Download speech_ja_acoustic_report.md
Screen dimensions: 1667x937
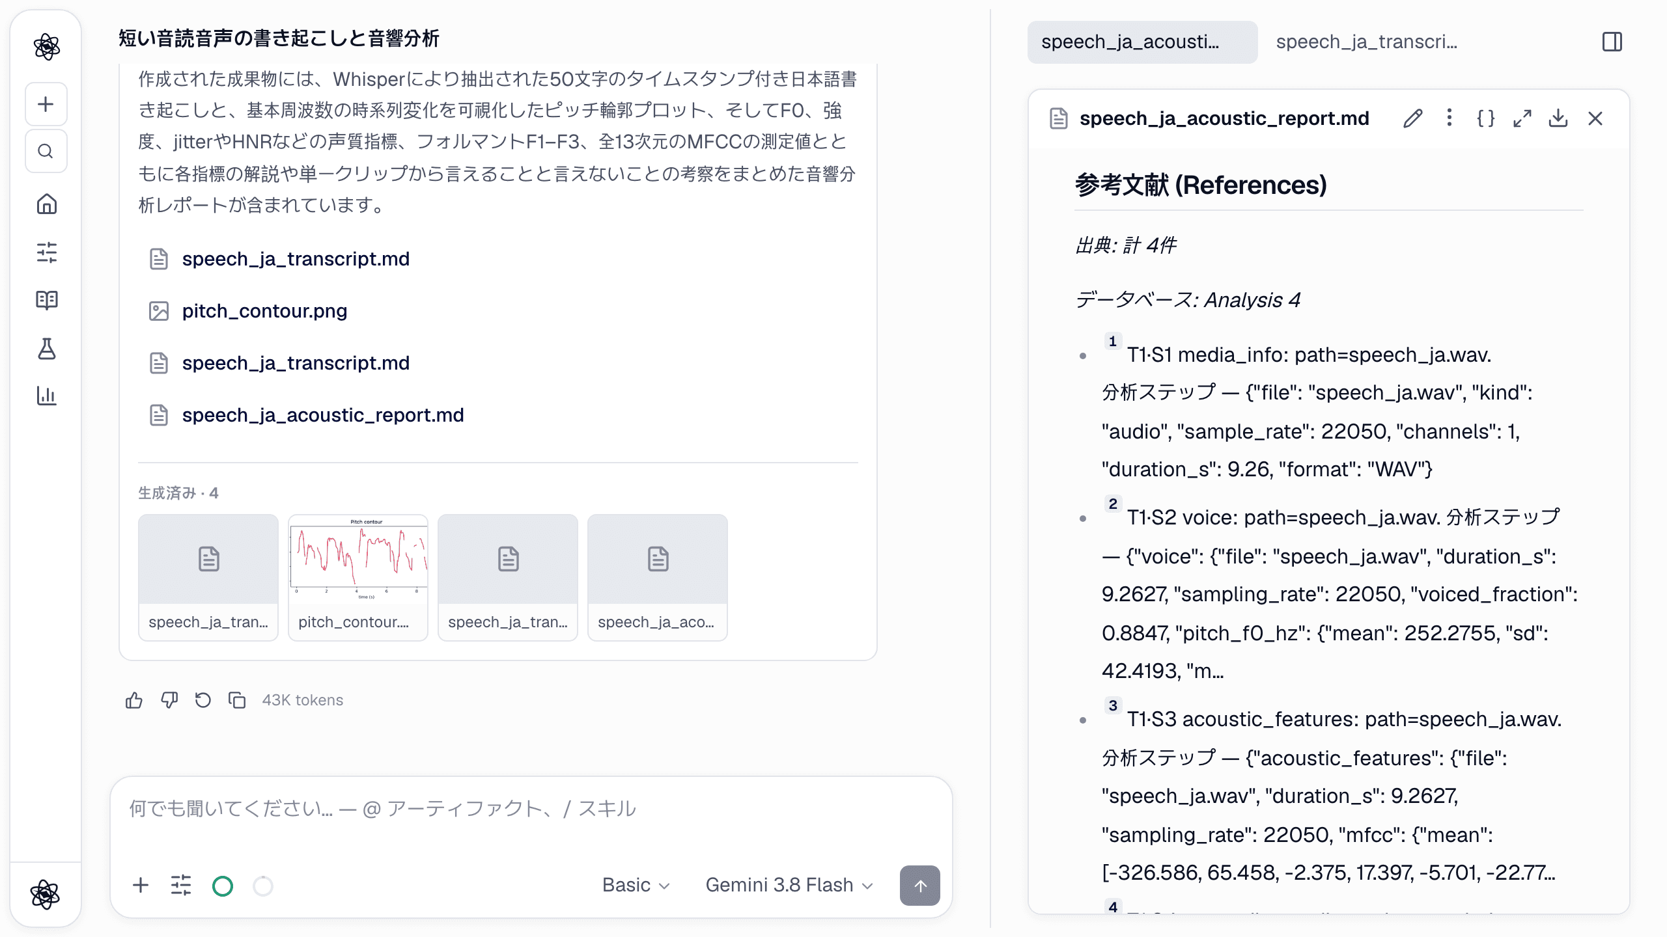(1558, 118)
